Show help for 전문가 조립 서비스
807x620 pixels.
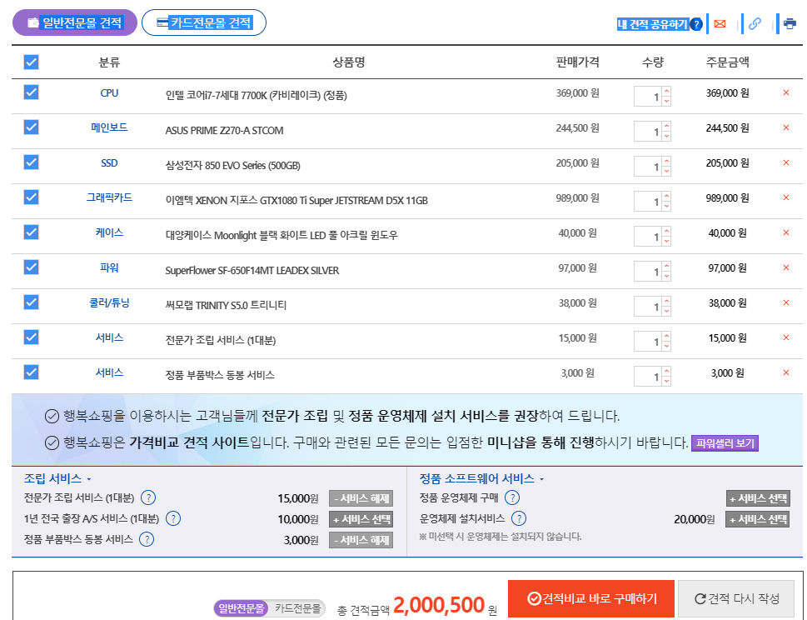click(148, 497)
